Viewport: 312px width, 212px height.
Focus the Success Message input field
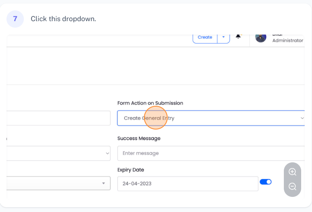[x=211, y=153]
